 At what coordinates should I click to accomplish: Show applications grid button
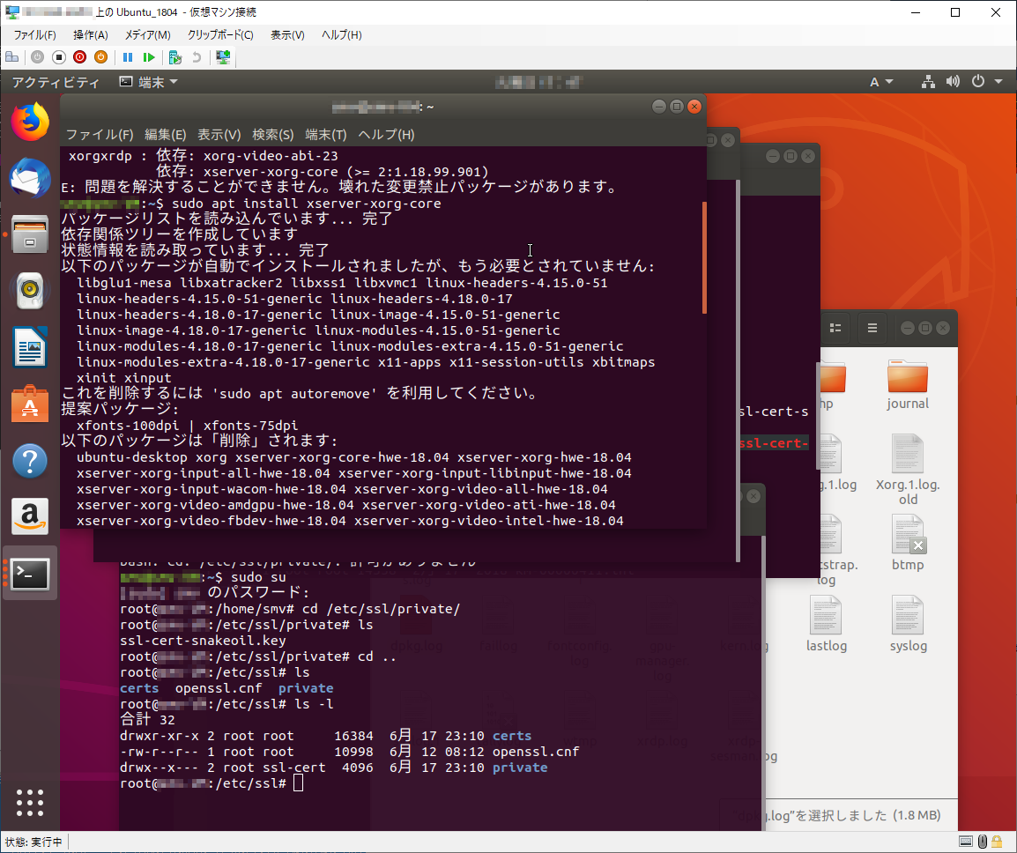click(x=30, y=803)
